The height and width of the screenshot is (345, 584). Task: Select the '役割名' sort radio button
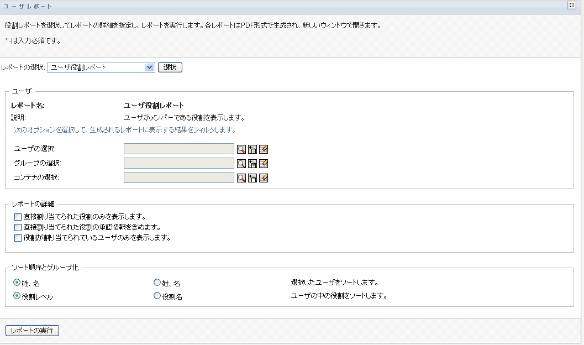(x=157, y=296)
